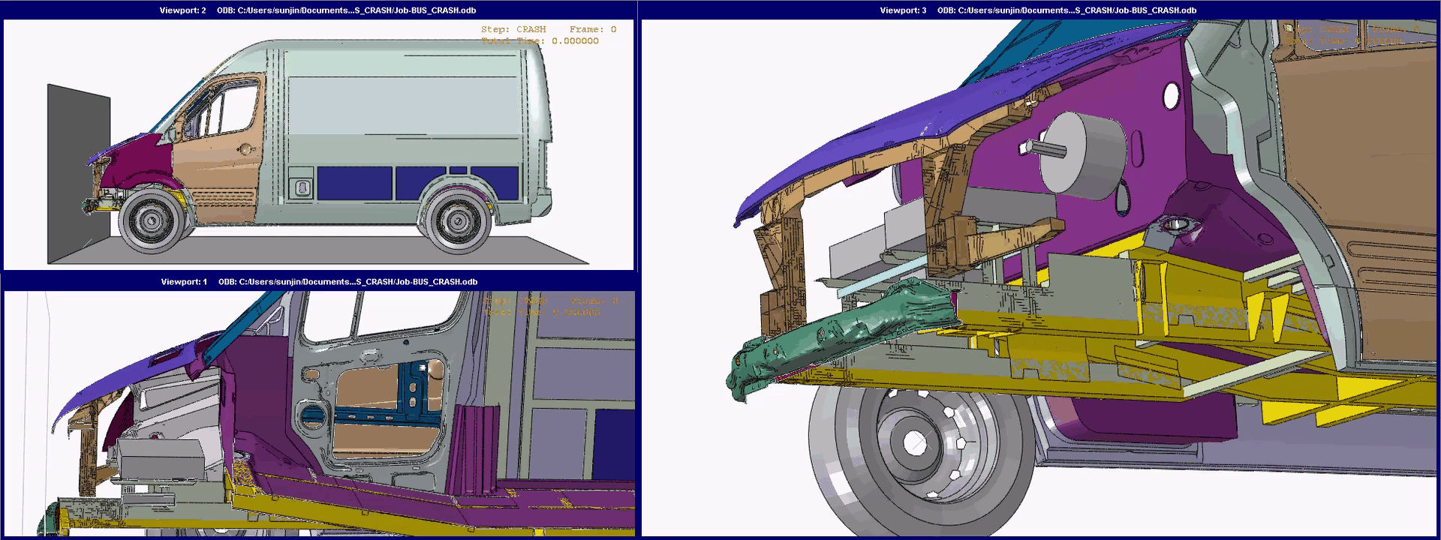This screenshot has height=540, width=1441.
Task: Click the wheel hub center in Viewport 3
Action: click(x=914, y=442)
